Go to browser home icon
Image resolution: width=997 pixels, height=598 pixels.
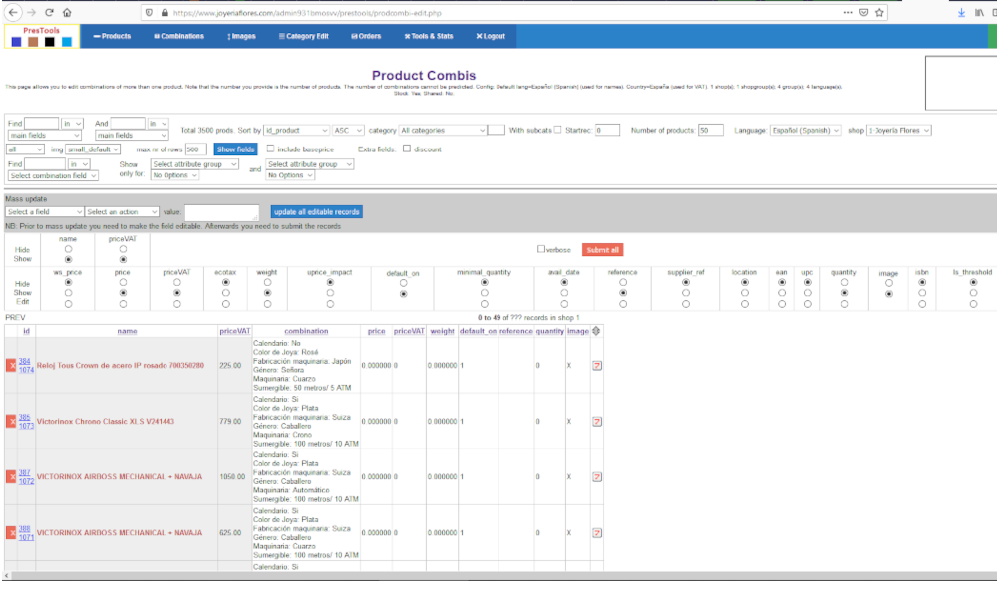67,12
